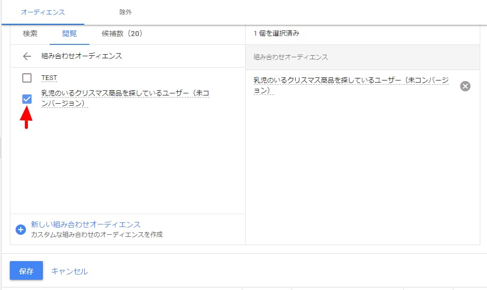Screen dimensions: 487x290
Task: Click the 組み合わせオーディエンス title in left panel
Action: [x=82, y=56]
